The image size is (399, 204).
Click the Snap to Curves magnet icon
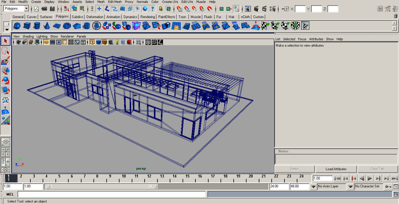point(187,8)
